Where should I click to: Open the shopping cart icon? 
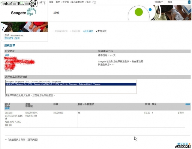point(94,2)
